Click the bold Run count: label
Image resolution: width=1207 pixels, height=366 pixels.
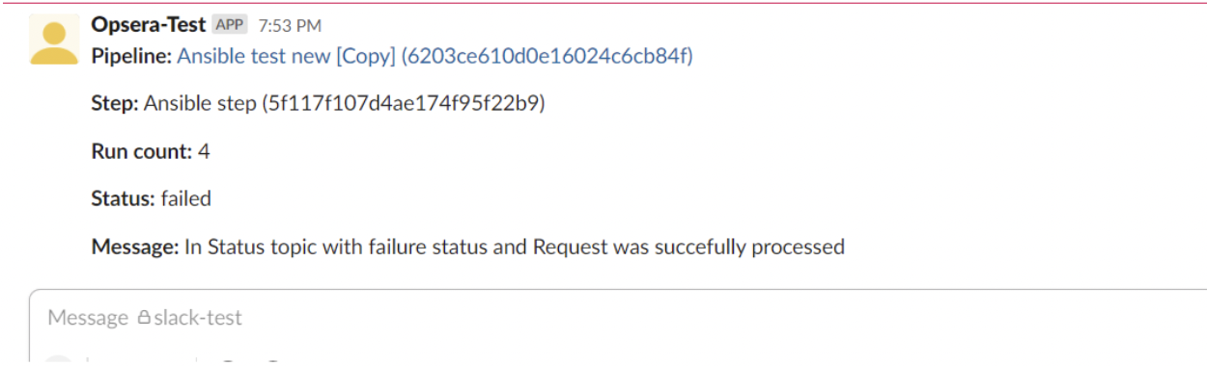(142, 151)
